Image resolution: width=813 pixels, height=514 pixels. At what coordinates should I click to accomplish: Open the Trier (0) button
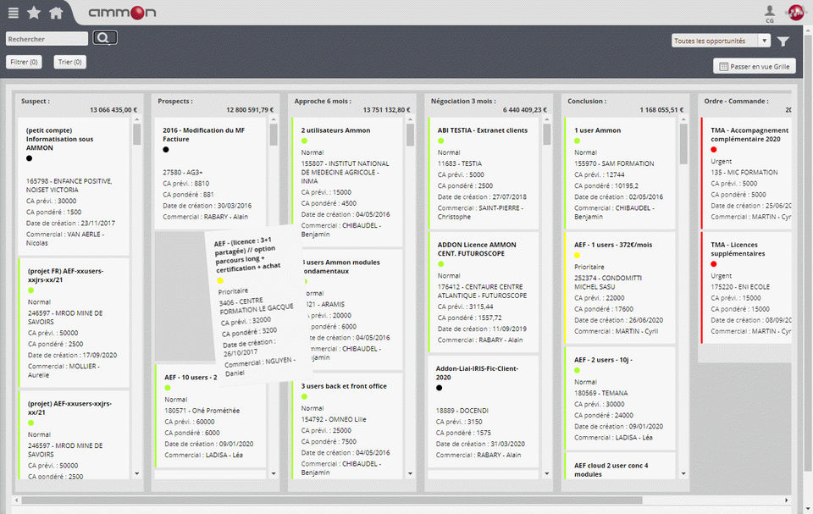point(69,63)
